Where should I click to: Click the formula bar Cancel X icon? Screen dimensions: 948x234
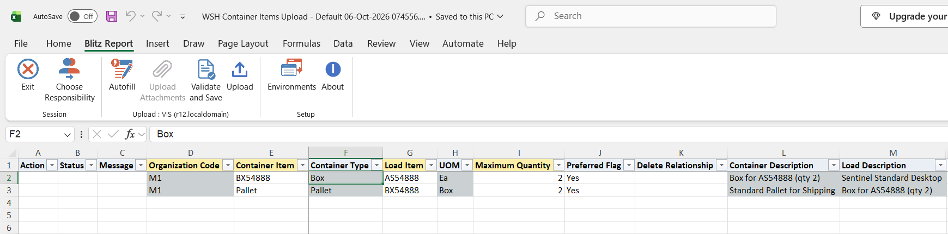pyautogui.click(x=97, y=134)
